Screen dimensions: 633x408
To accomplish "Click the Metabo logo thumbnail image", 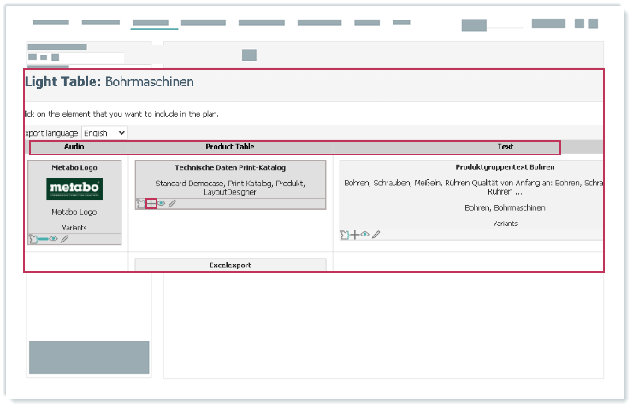I will point(74,189).
